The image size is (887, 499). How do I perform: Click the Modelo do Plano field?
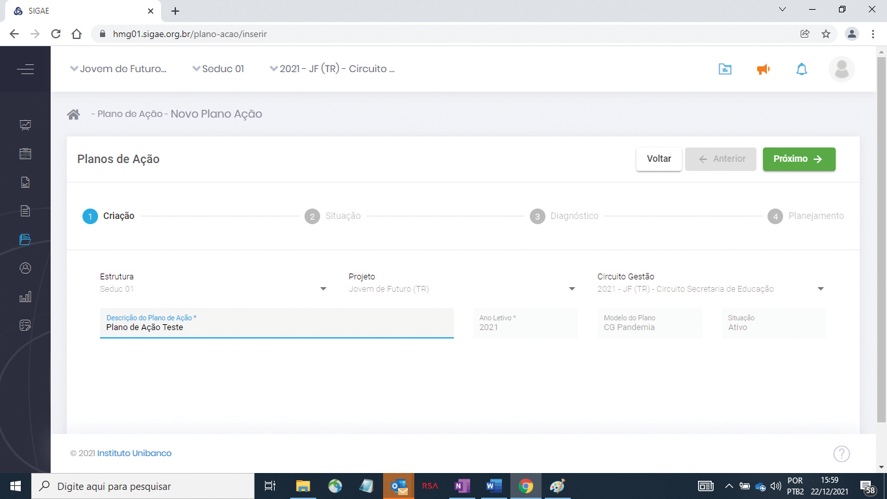coord(650,323)
